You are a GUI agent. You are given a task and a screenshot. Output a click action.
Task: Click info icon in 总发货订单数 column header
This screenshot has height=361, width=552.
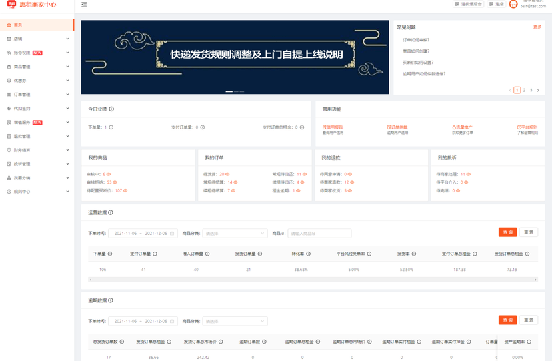(122, 342)
